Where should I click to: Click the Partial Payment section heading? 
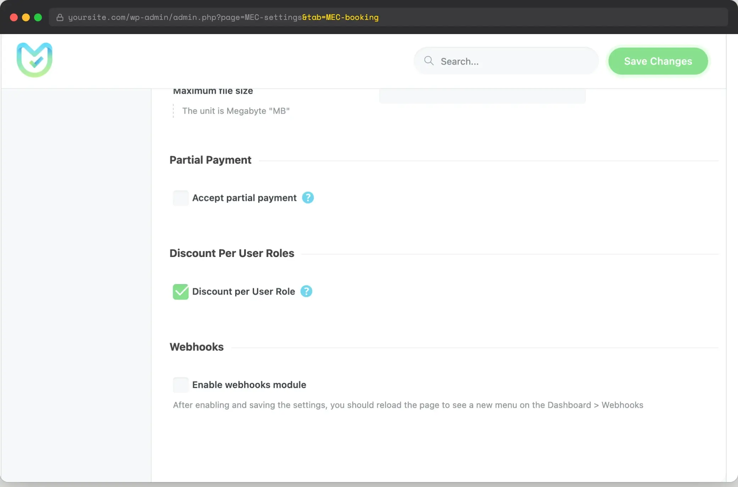coord(210,160)
